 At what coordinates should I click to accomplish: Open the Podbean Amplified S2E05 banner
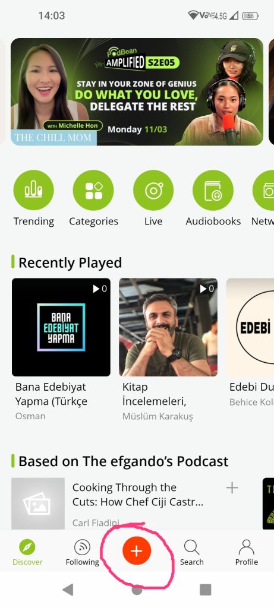tap(137, 92)
